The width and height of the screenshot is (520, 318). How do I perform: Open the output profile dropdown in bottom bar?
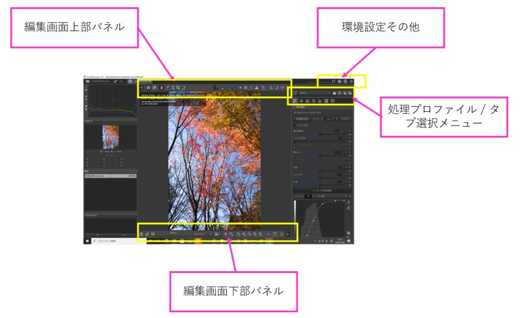pyautogui.click(x=202, y=234)
